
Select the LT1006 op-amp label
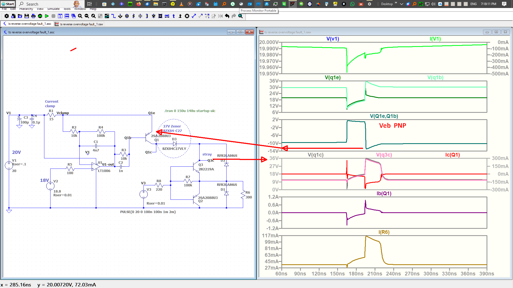104,171
